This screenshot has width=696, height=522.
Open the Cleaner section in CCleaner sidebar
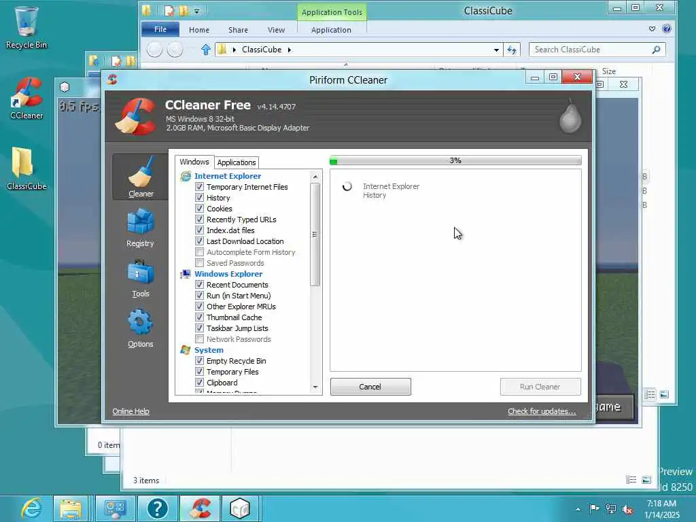tap(140, 177)
